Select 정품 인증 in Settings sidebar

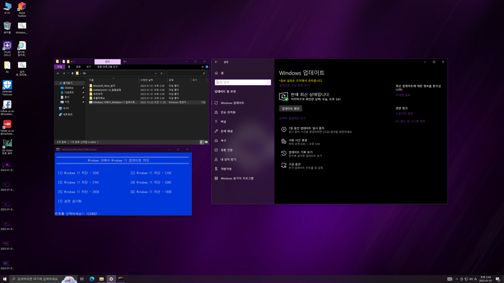pos(243,150)
